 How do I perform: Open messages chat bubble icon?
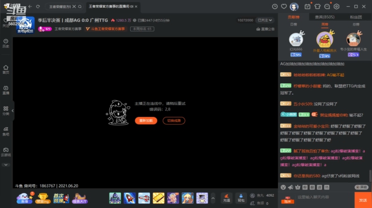point(327,7)
